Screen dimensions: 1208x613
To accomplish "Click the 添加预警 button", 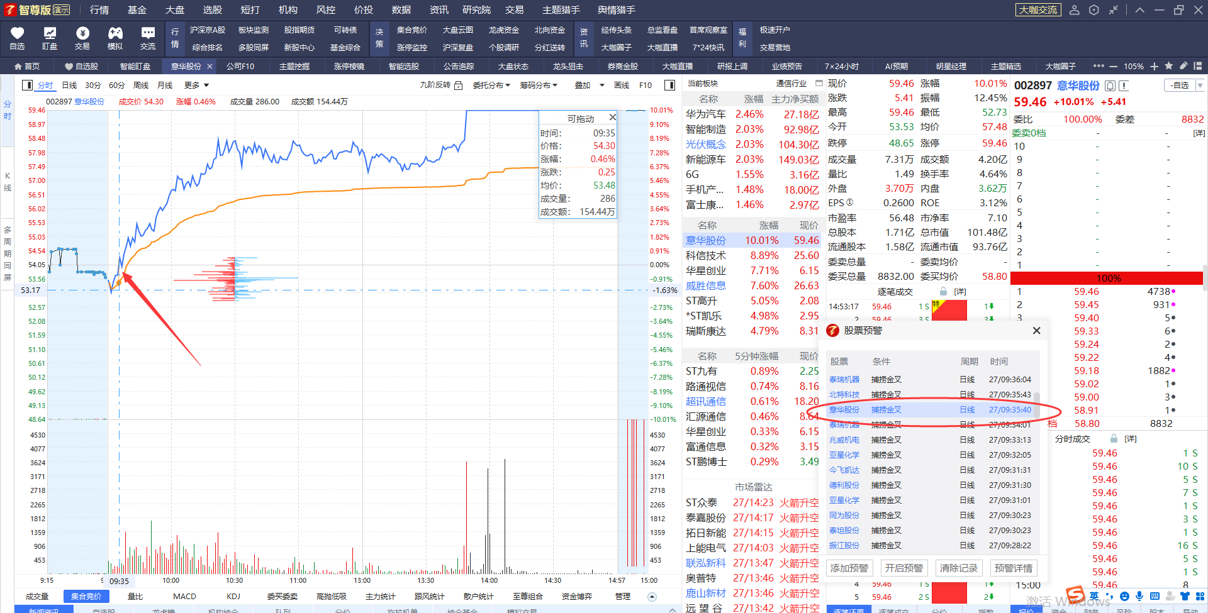I will [x=849, y=568].
